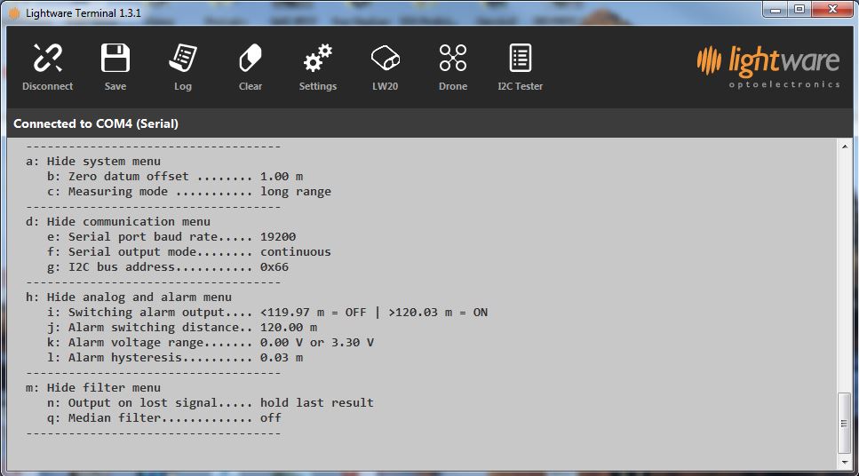The height and width of the screenshot is (476, 859).
Task: Click the Lightware optoelectronics logo
Action: pos(768,67)
